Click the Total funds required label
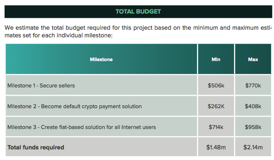 point(36,147)
